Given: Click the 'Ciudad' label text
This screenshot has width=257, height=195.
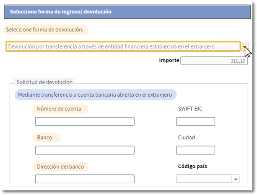Looking at the screenshot, I should (x=187, y=137).
